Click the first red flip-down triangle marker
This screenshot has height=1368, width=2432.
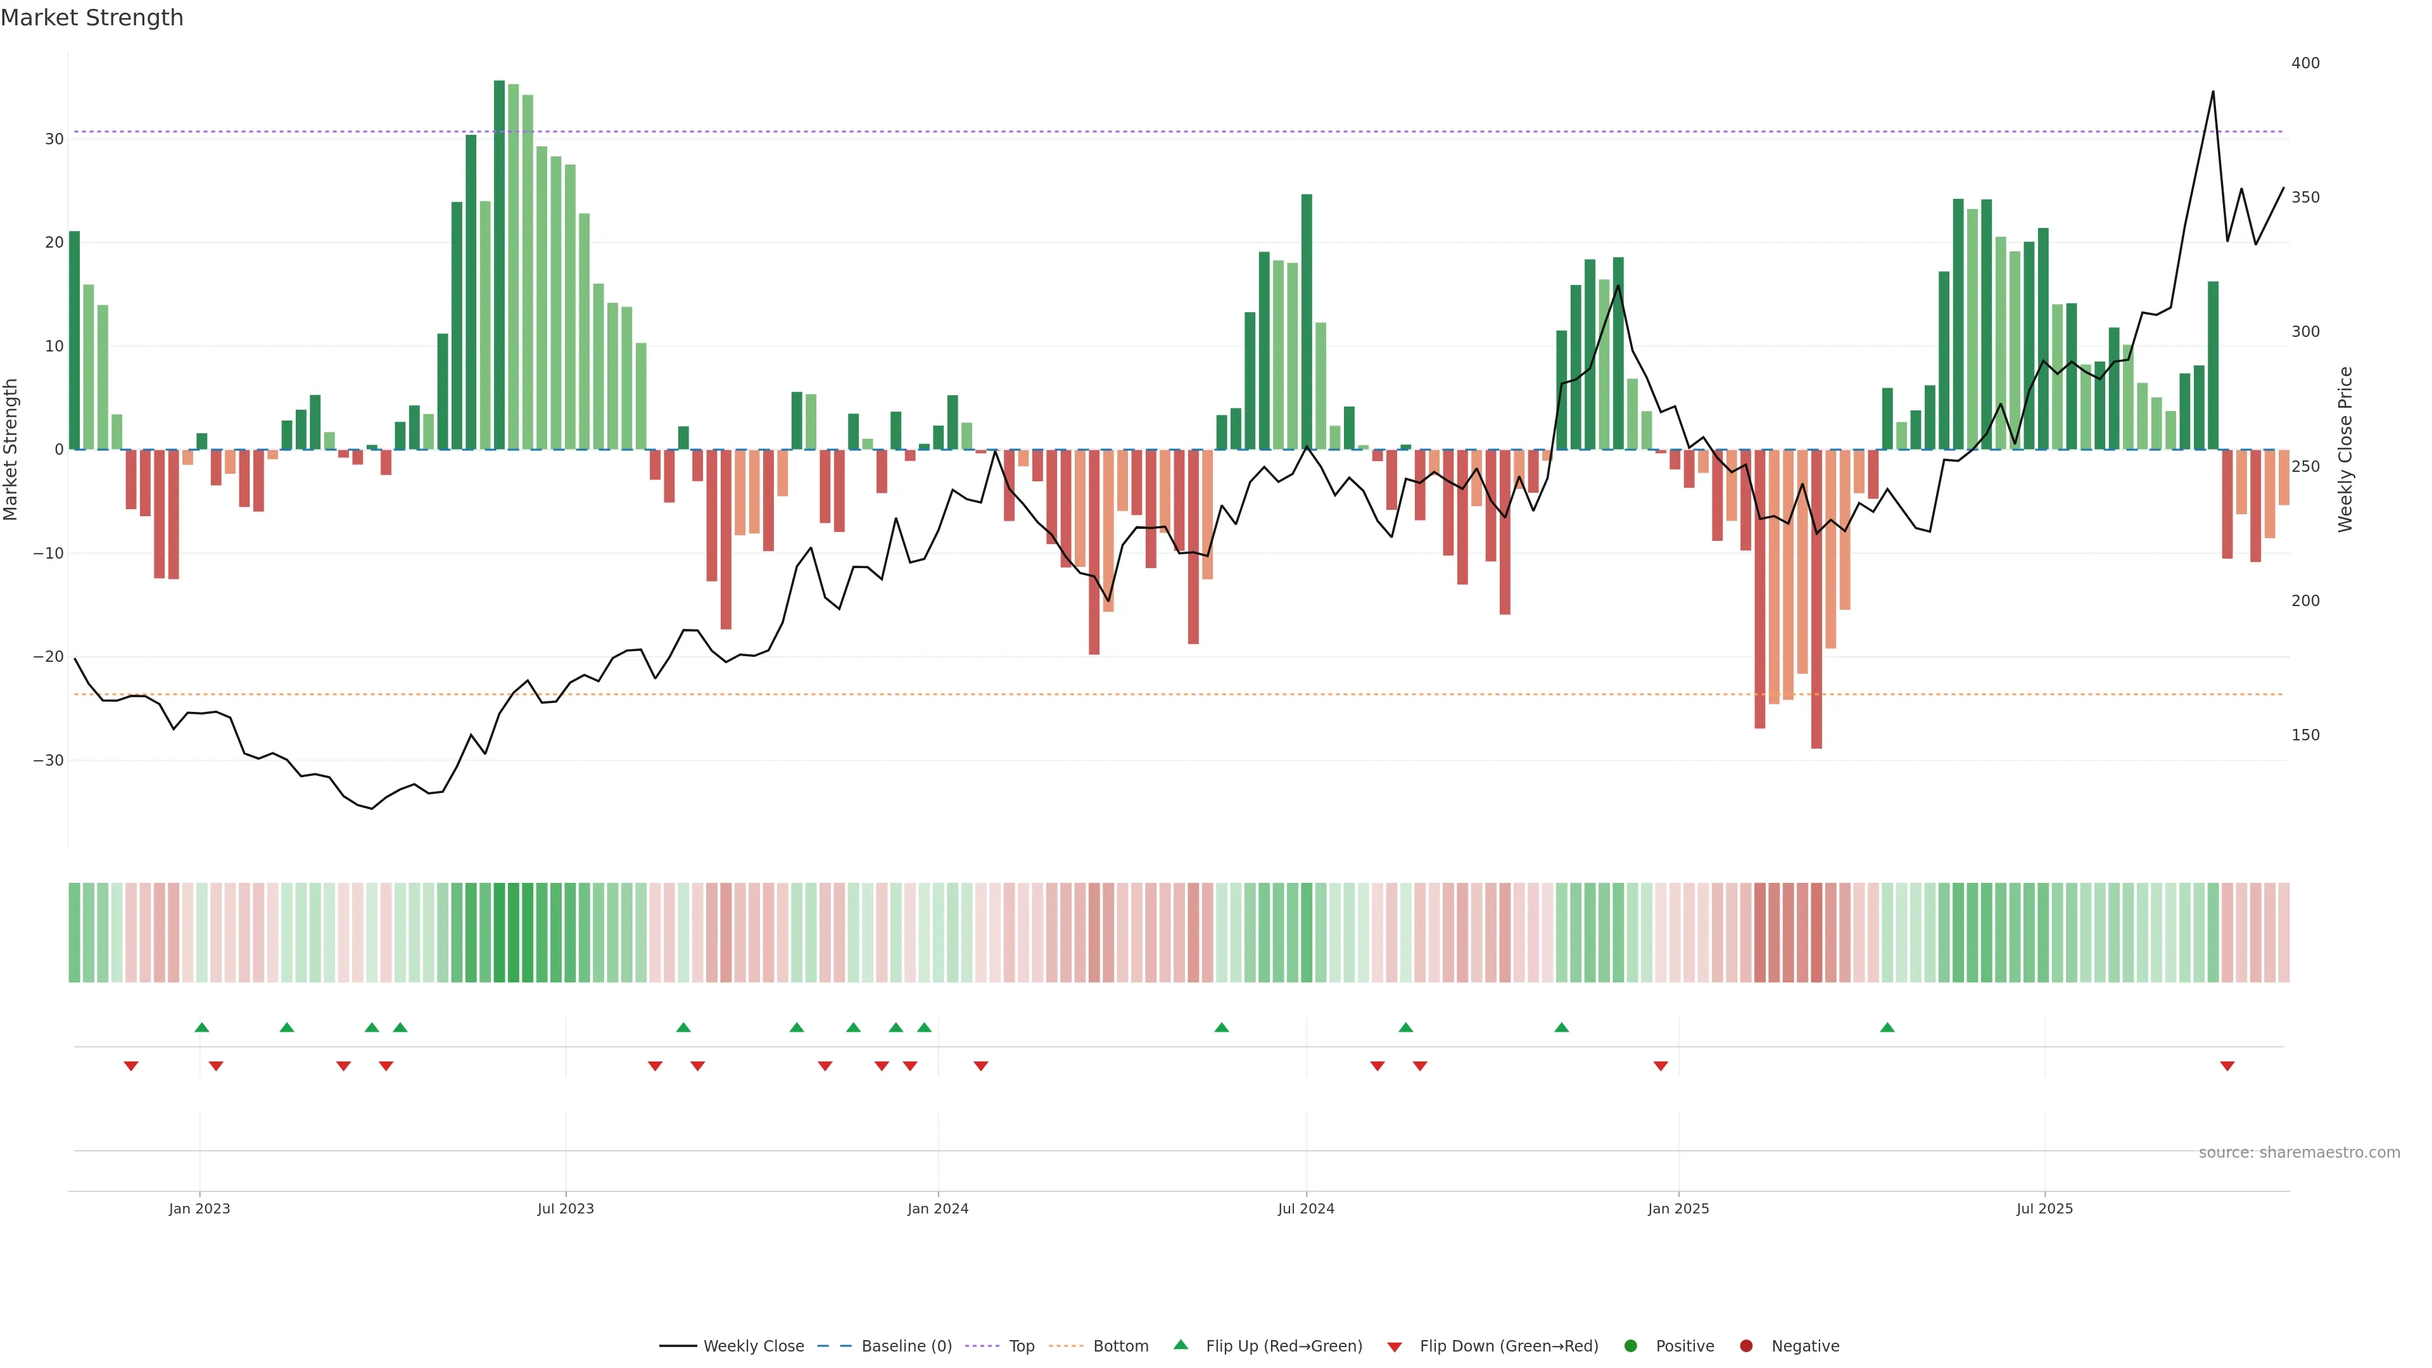tap(131, 1066)
